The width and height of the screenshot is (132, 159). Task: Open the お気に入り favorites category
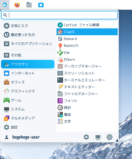pos(28,26)
